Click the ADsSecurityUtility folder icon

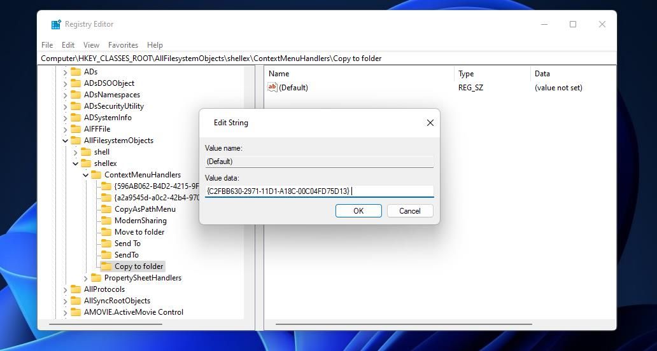click(x=76, y=106)
